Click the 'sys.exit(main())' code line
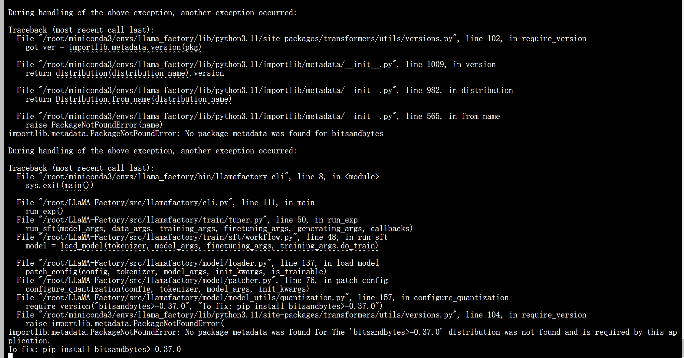This screenshot has height=358, width=684. coord(59,185)
